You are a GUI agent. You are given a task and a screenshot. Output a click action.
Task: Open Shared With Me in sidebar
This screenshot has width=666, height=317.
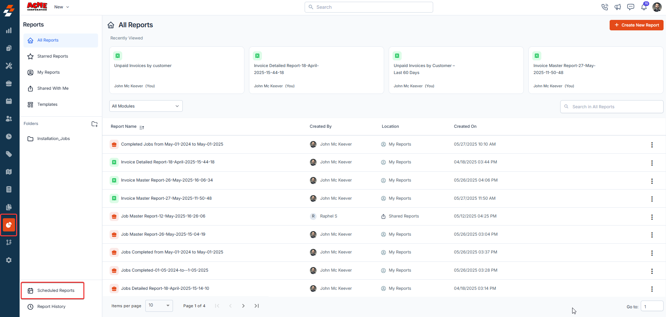pyautogui.click(x=61, y=88)
